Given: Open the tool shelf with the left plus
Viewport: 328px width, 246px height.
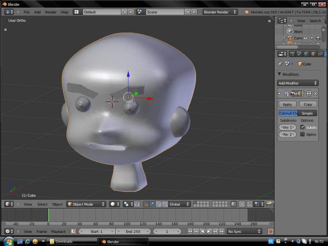Looking at the screenshot, I should pos(5,30).
